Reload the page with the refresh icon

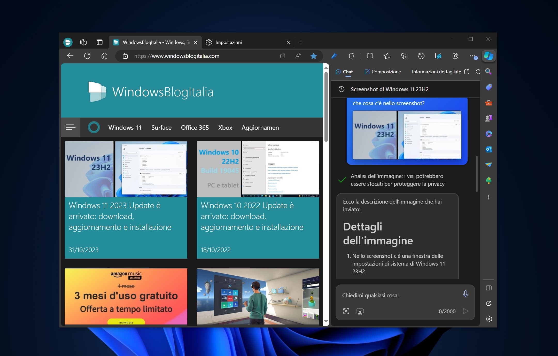coord(87,56)
